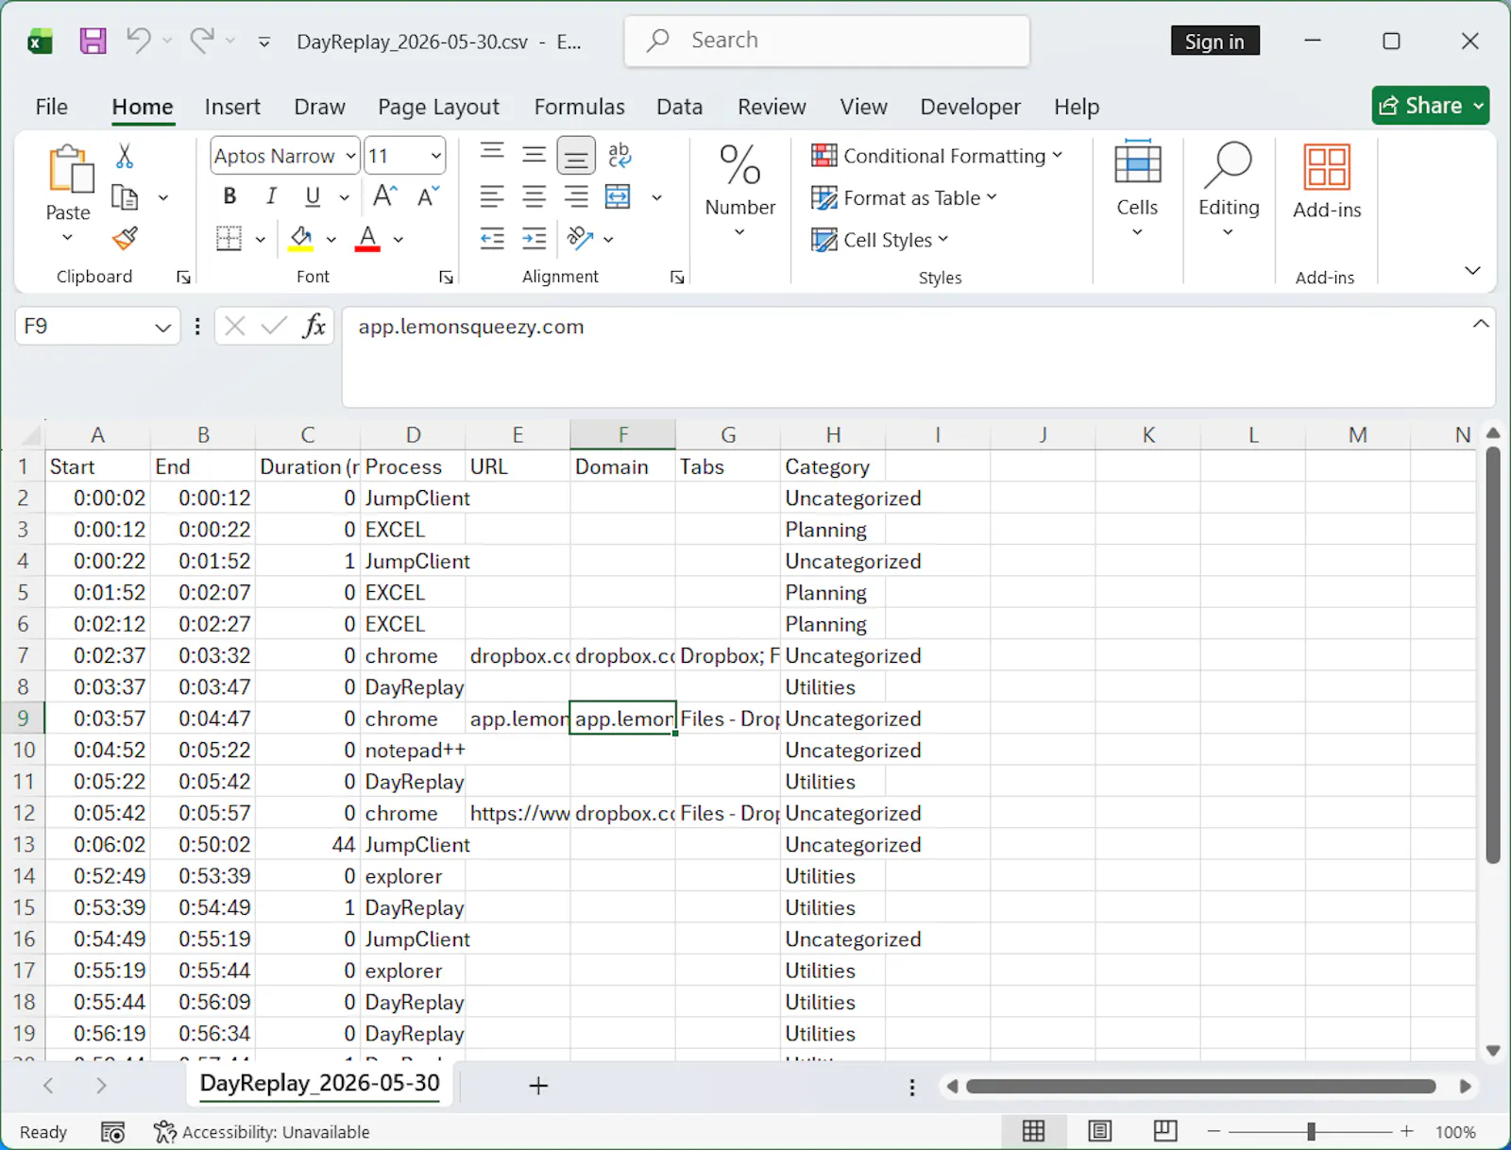Switch to the Page Layout tab
This screenshot has width=1511, height=1150.
point(438,107)
